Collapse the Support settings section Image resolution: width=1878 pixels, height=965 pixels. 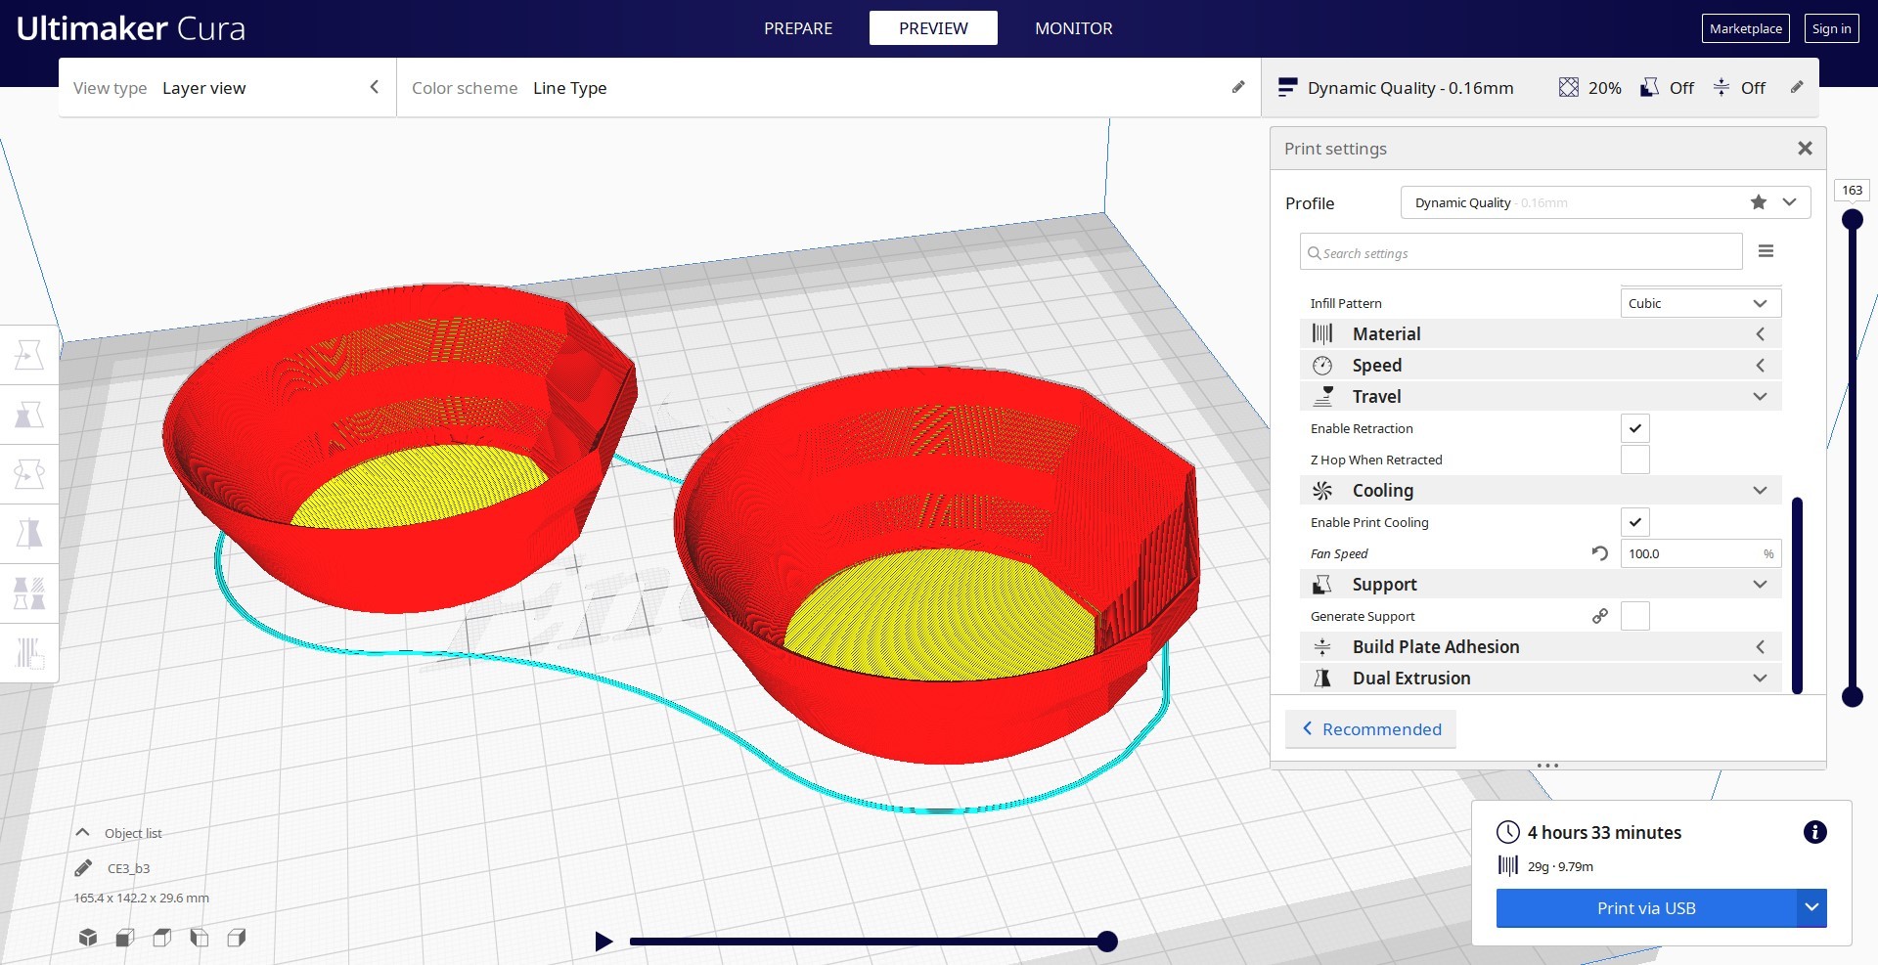pyautogui.click(x=1541, y=584)
